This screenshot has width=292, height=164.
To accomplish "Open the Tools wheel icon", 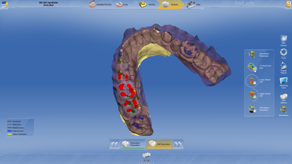I will [x=283, y=54].
